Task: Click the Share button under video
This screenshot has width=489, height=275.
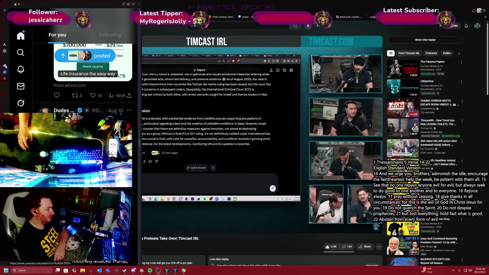Action: 364,247
